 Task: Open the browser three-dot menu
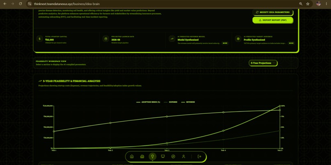(x=326, y=4)
